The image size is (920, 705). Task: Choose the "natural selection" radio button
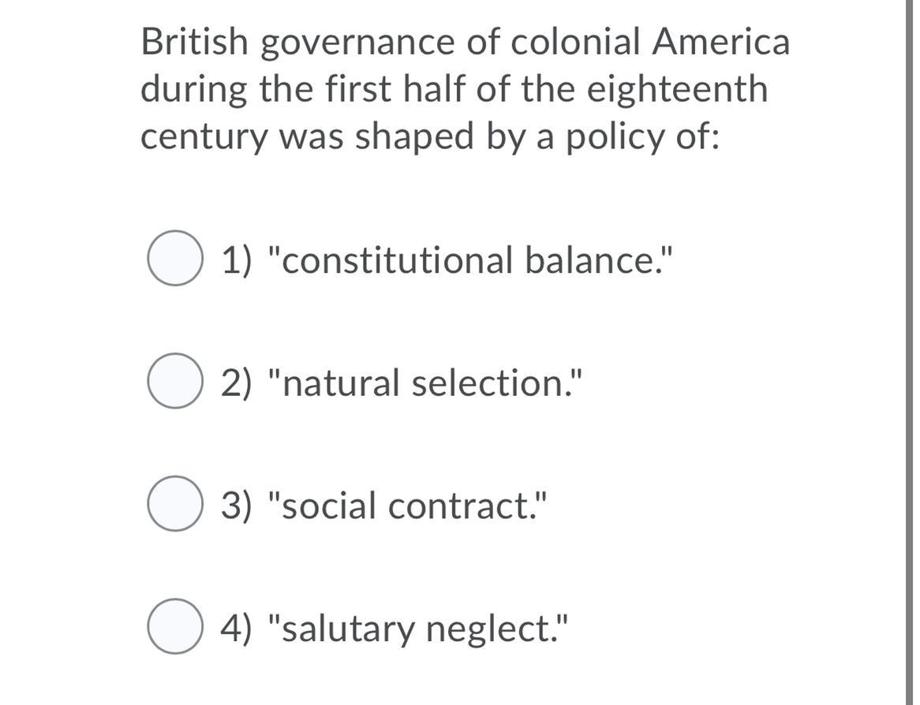click(x=174, y=382)
